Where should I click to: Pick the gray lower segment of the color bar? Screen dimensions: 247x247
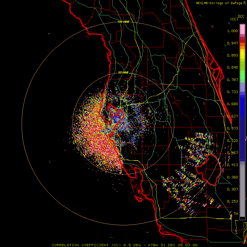[x=242, y=191]
